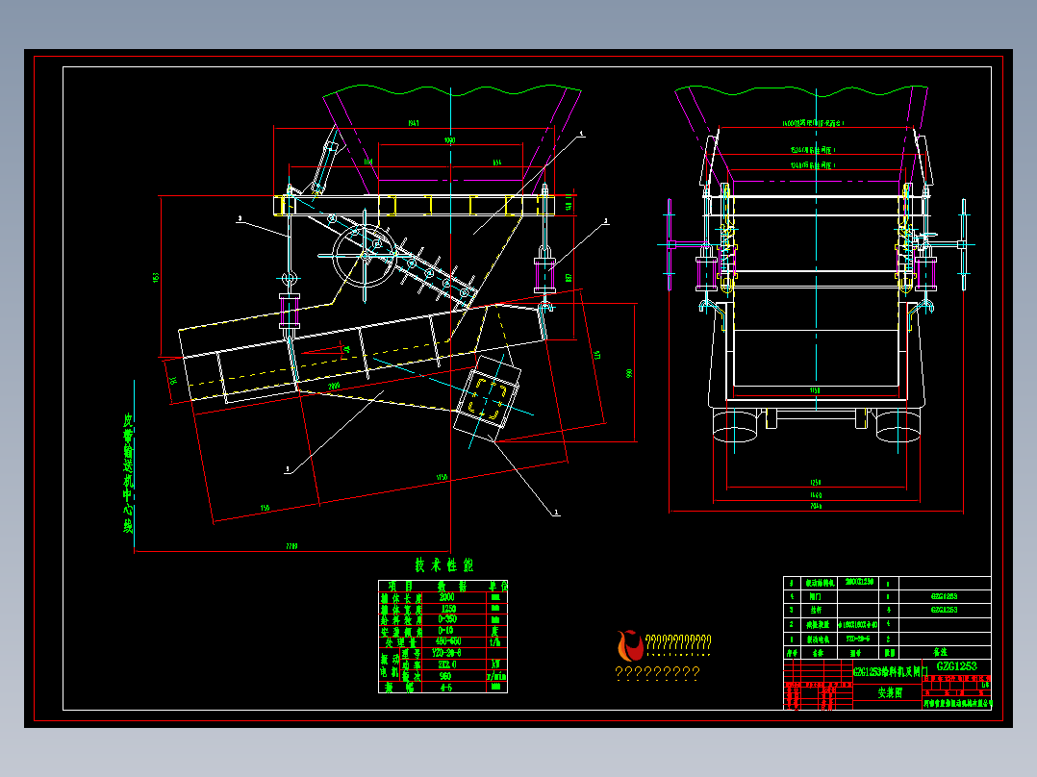The width and height of the screenshot is (1037, 777).
Task: Select the 项目 column header
Action: click(401, 586)
